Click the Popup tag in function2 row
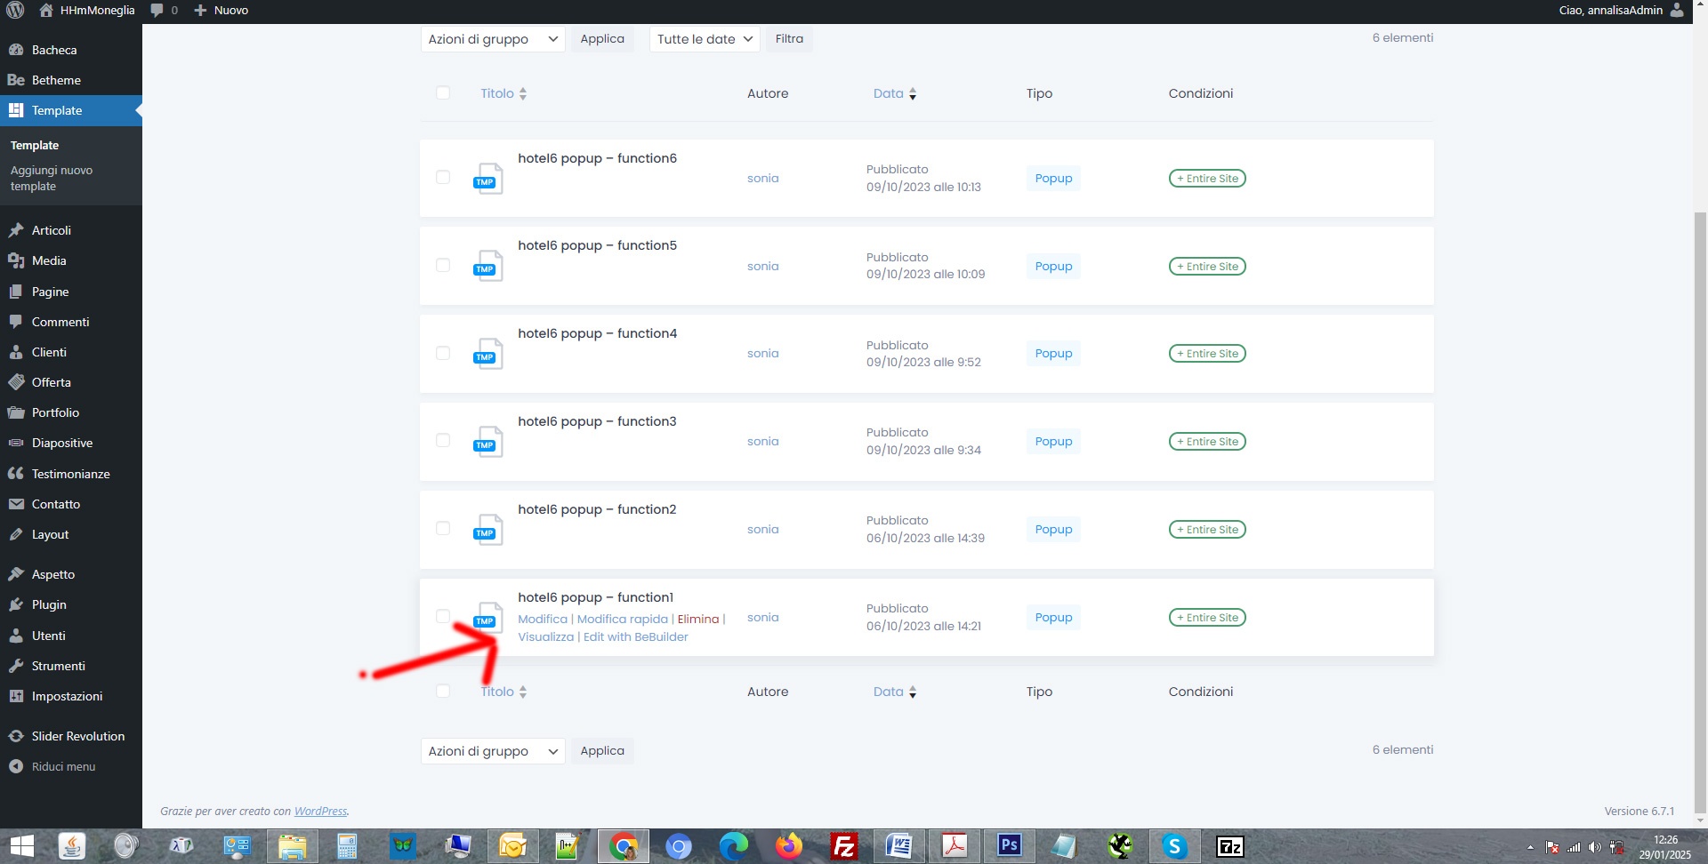This screenshot has height=864, width=1708. pyautogui.click(x=1053, y=529)
